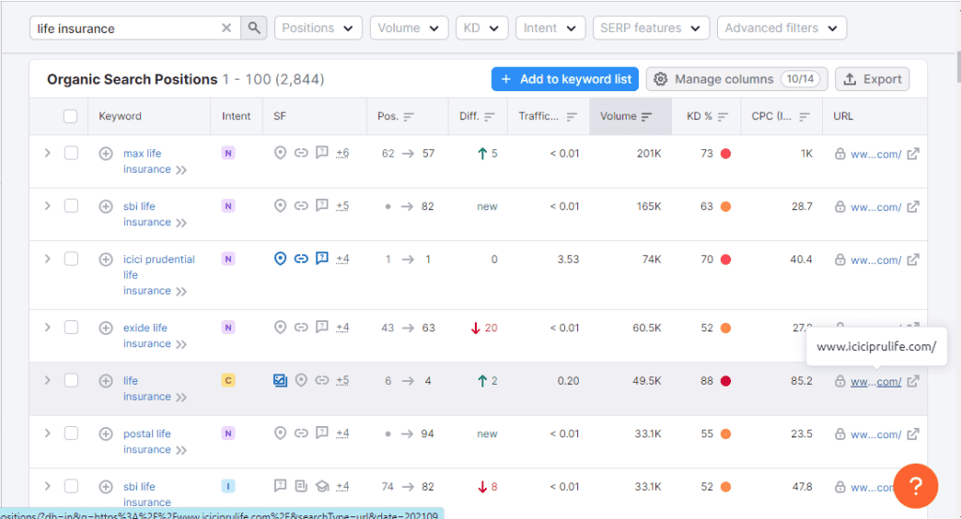Open the exide life insurance keyword link
Viewport: 961px width, 519px height.
(147, 336)
